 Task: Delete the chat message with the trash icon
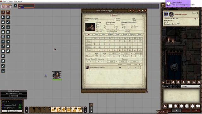coord(197,13)
